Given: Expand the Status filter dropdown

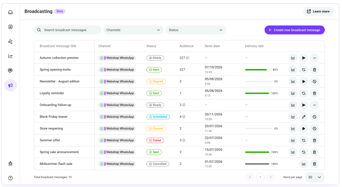Looking at the screenshot, I should point(195,30).
